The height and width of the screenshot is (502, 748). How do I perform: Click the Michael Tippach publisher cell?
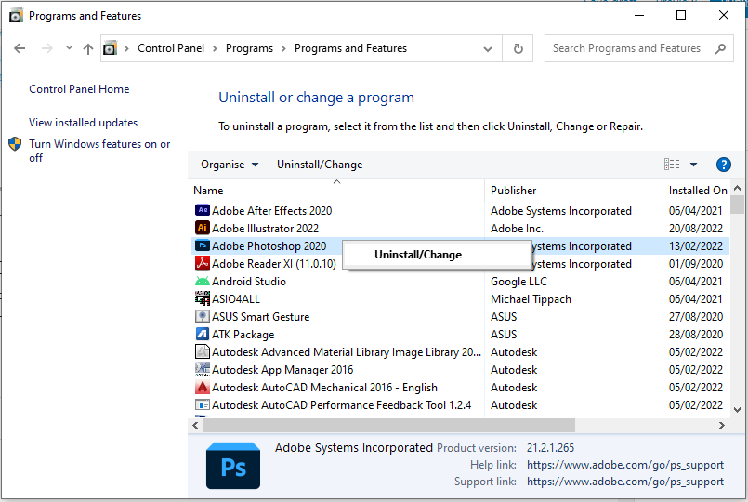pos(531,299)
